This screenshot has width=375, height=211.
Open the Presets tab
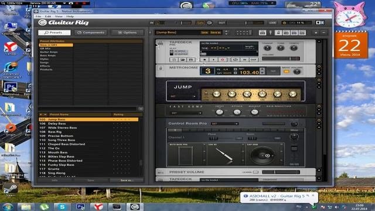[x=54, y=32]
